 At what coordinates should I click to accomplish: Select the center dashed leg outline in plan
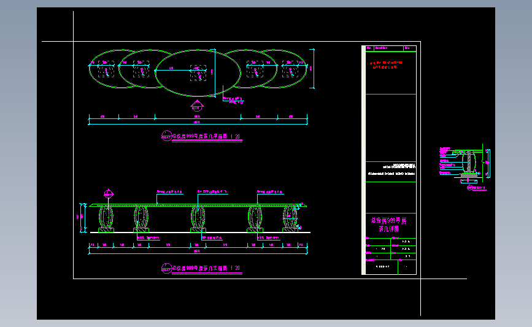click(198, 73)
